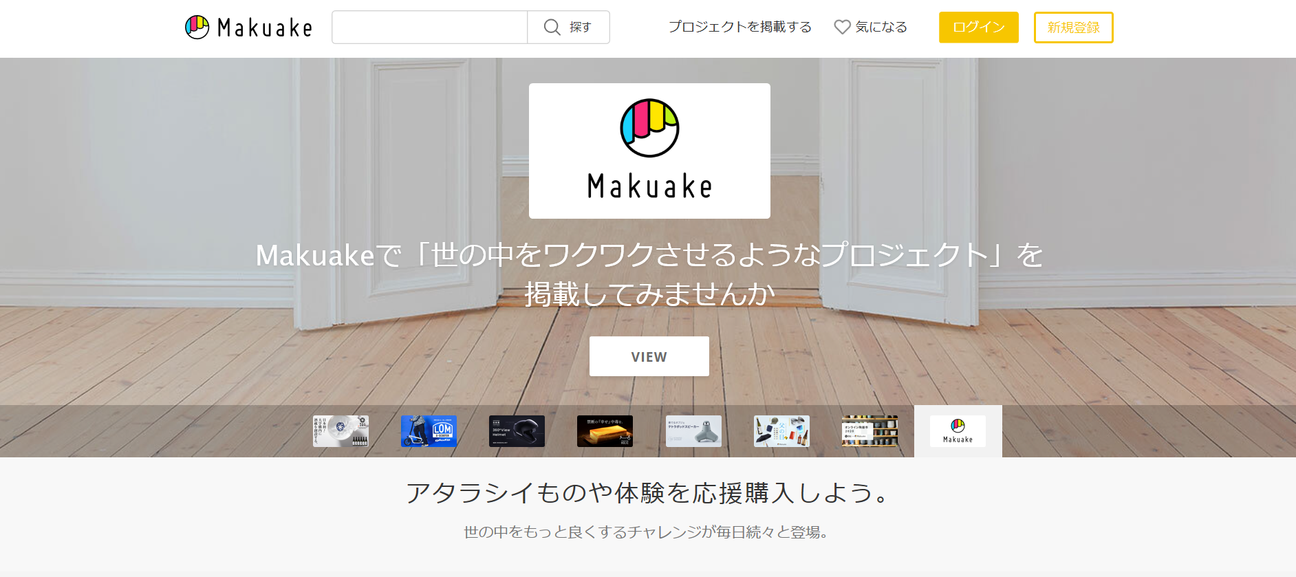This screenshot has width=1296, height=577.
Task: Focus the header search input field
Action: click(430, 28)
